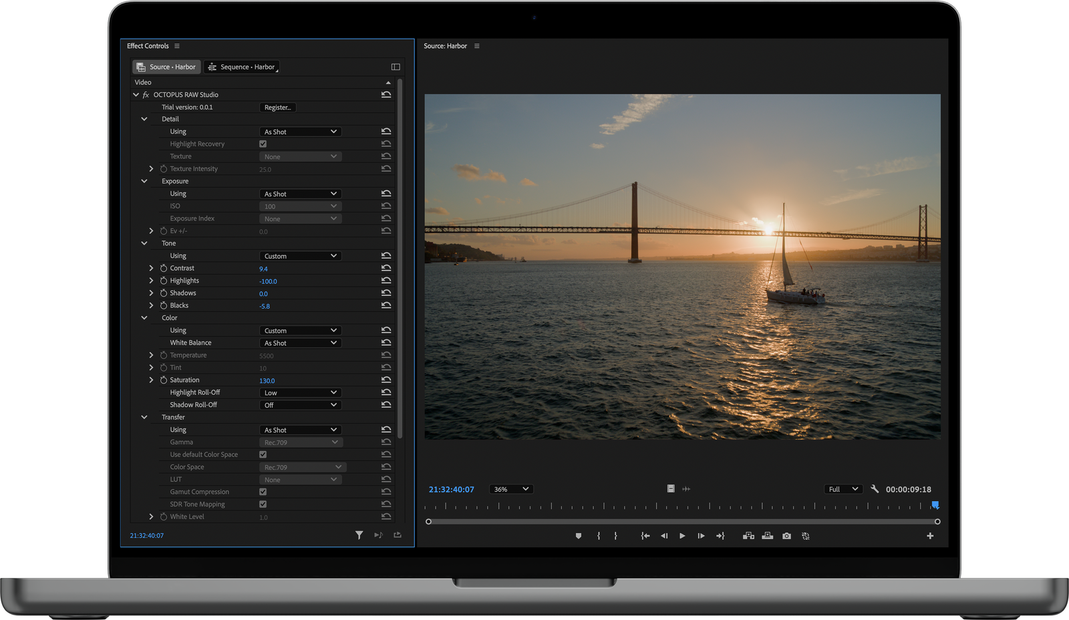This screenshot has height=620, width=1069.
Task: Open the Highlight Roll-Off dropdown
Action: click(x=300, y=393)
